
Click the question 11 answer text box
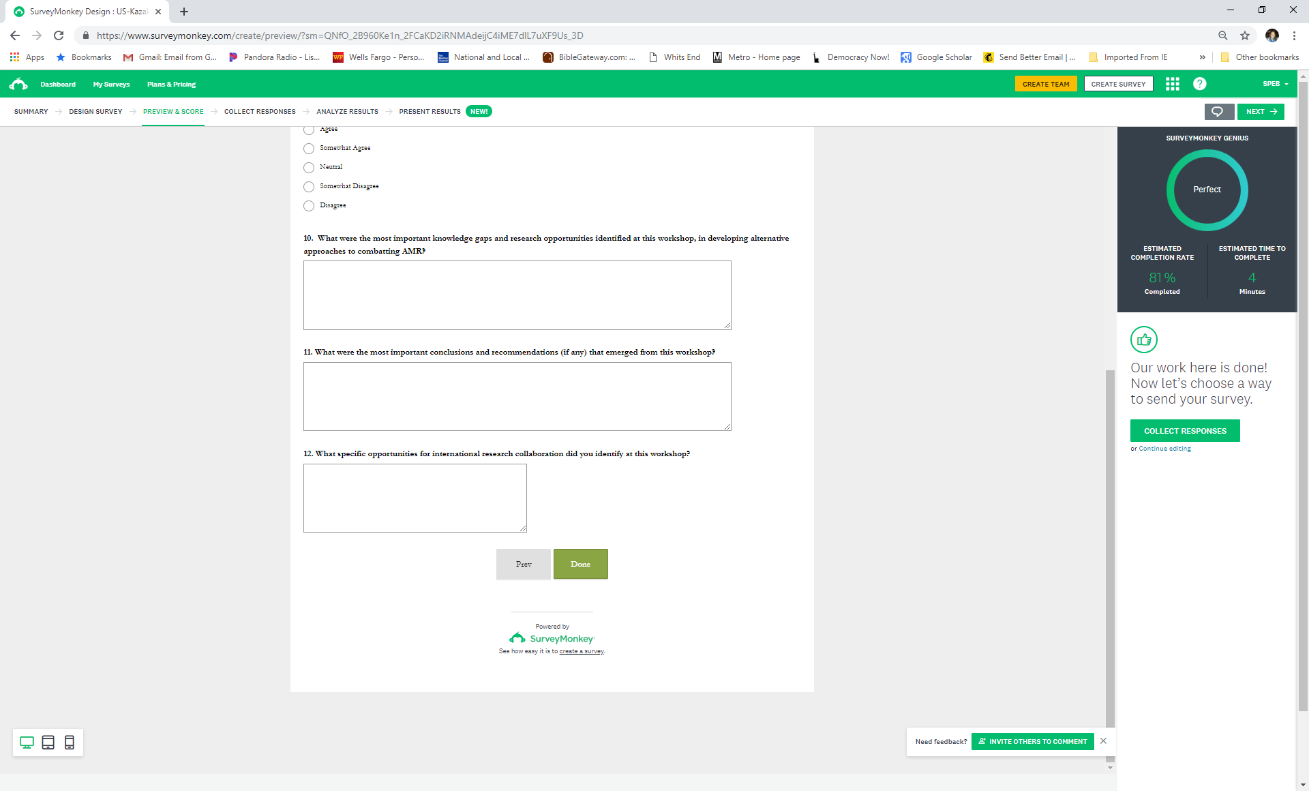(x=517, y=396)
